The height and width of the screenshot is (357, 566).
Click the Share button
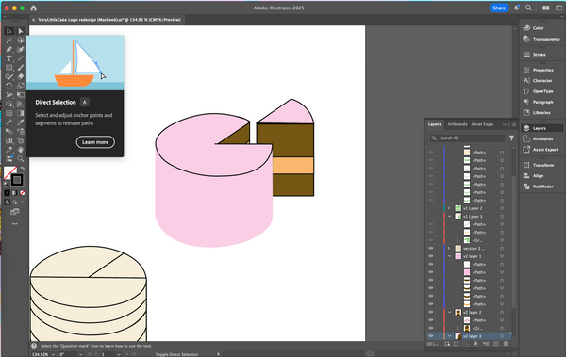pyautogui.click(x=499, y=8)
